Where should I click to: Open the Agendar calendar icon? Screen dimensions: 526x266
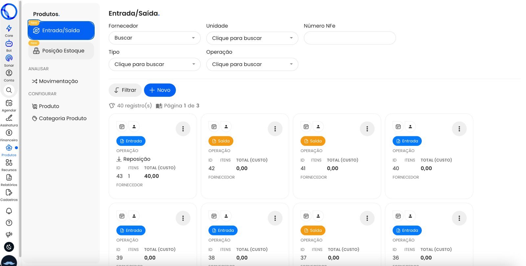pos(9,103)
